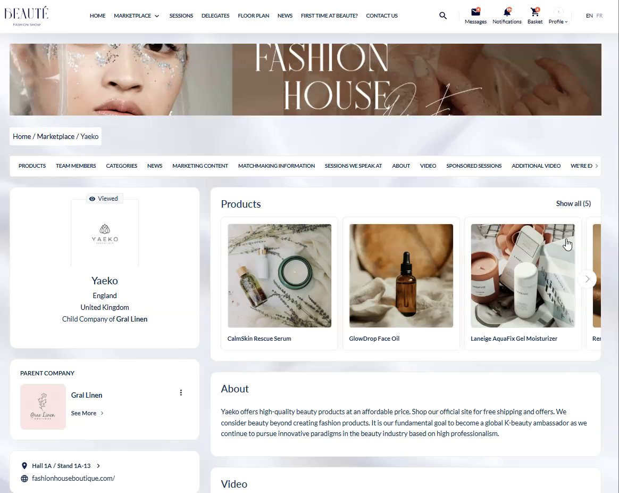Open the search magnifier icon
Image resolution: width=619 pixels, height=493 pixels.
(x=443, y=15)
